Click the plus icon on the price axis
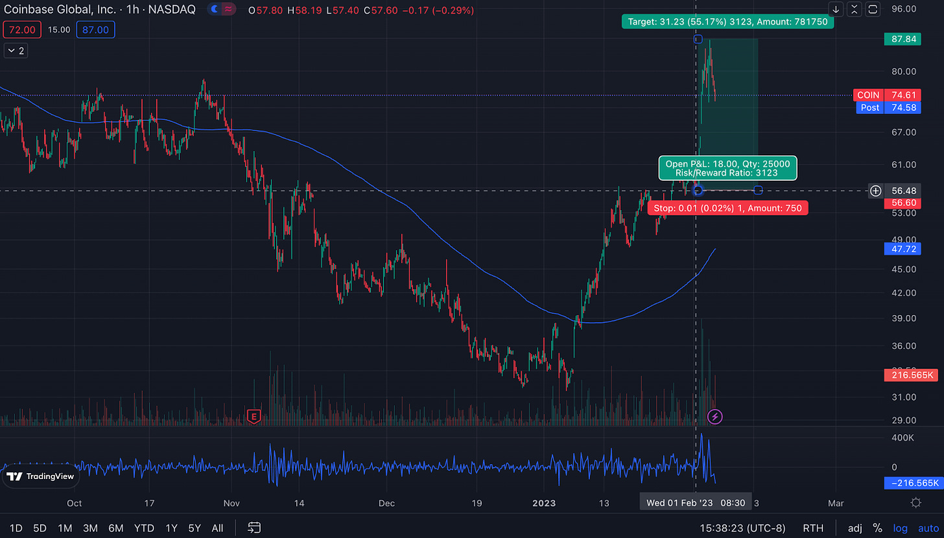Screen dimensions: 944x538 pyautogui.click(x=875, y=191)
